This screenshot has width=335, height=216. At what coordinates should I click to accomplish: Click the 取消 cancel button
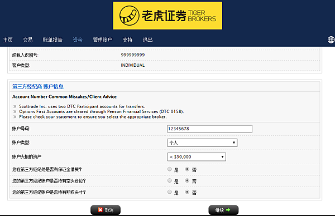(x=106, y=210)
